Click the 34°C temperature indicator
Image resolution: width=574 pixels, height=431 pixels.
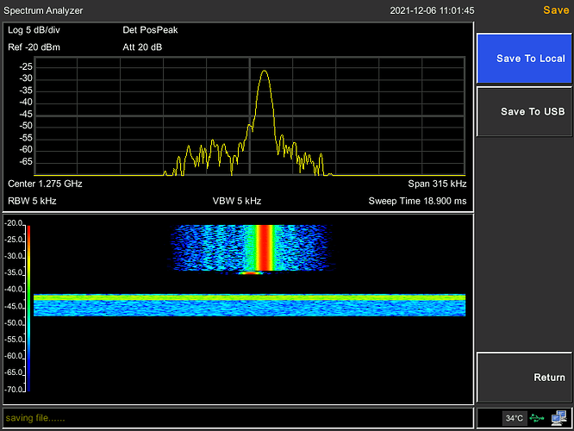[x=514, y=418]
